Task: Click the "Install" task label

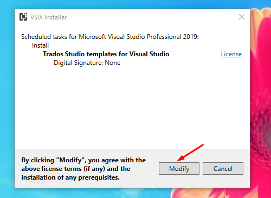Action: click(40, 45)
